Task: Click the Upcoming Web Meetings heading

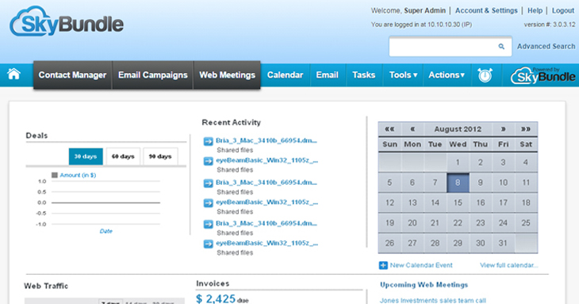Action: click(x=424, y=285)
